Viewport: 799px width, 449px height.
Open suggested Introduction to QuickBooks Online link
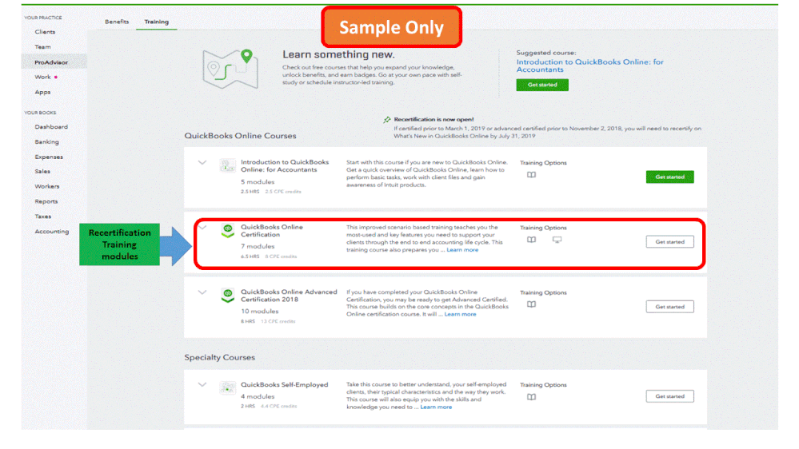tap(589, 66)
